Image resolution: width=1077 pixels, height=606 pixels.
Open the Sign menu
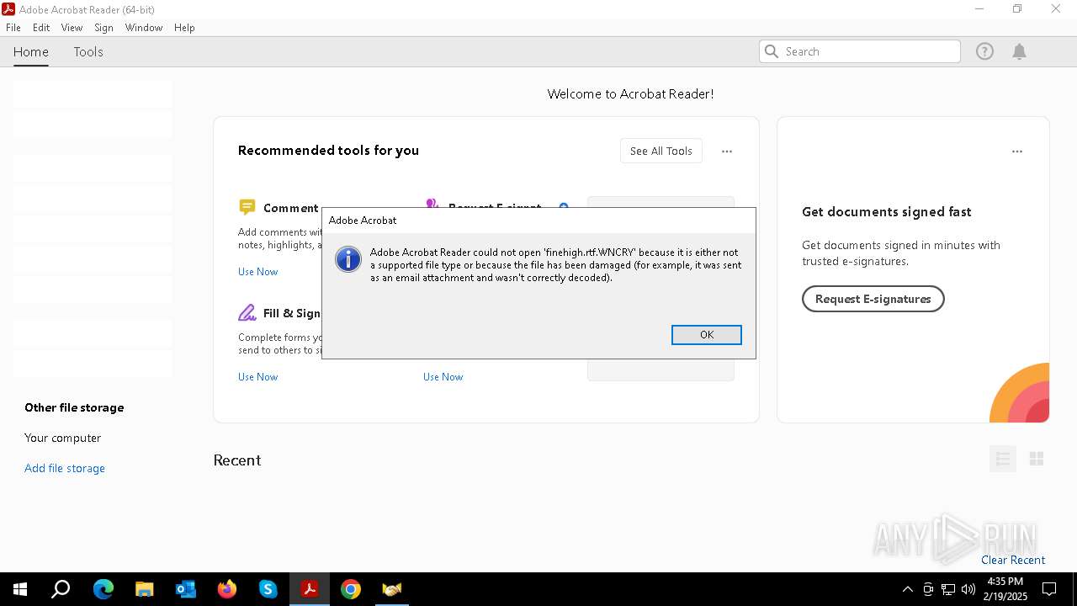103,28
